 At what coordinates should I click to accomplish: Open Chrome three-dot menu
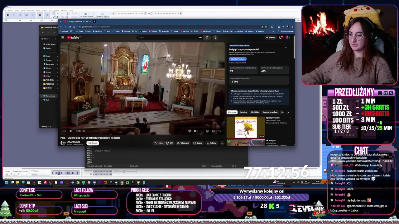pos(292,27)
